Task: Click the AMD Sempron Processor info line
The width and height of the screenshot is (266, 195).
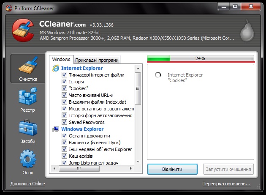Action: (x=137, y=38)
